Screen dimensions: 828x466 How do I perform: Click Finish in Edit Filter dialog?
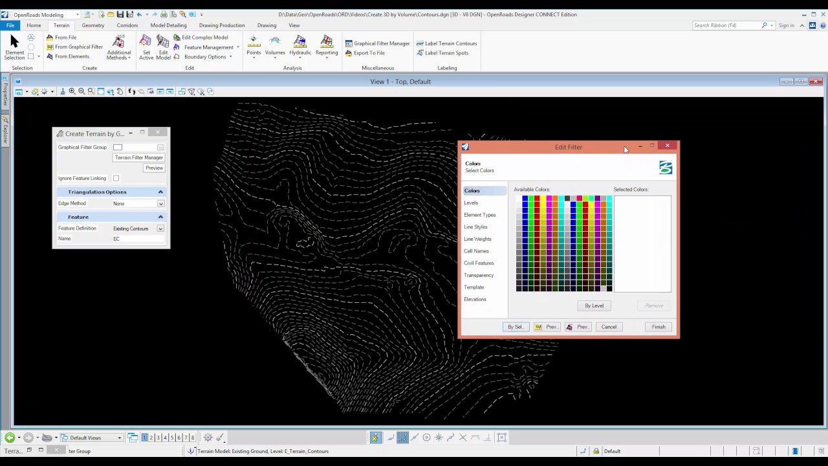tap(658, 327)
